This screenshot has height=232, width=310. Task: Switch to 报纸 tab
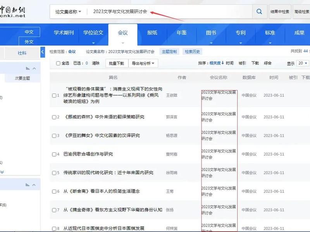pos(152,32)
